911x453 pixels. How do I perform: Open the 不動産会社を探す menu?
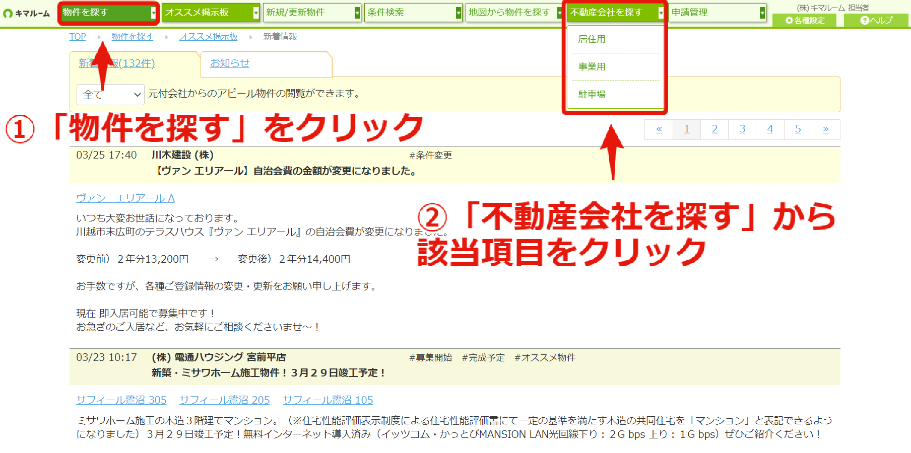[616, 13]
